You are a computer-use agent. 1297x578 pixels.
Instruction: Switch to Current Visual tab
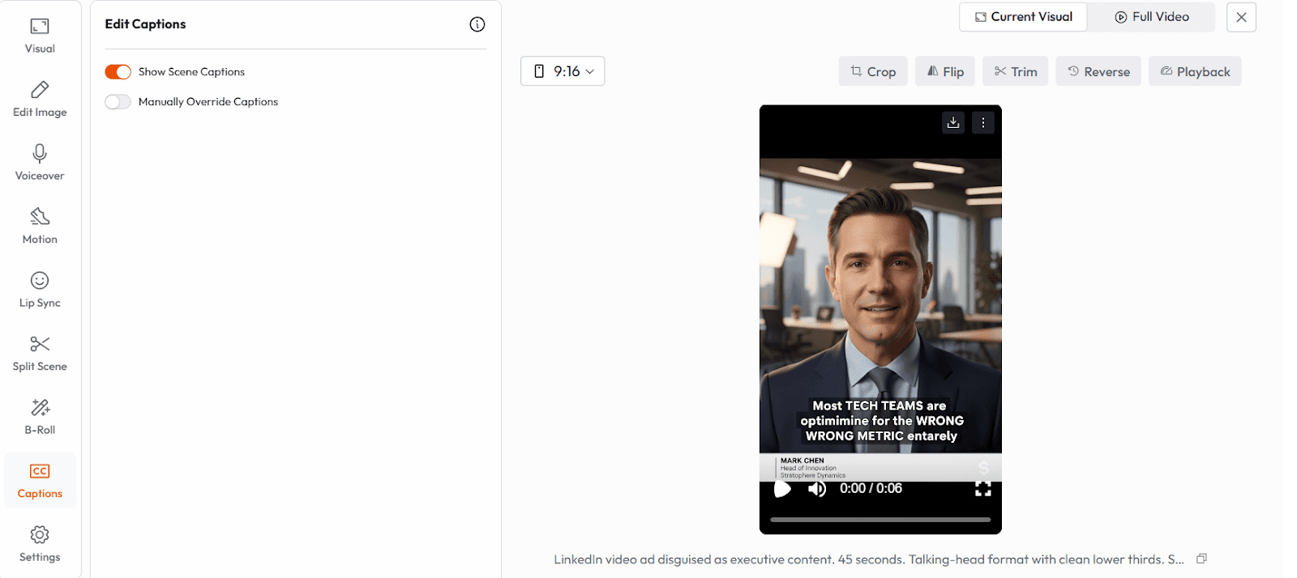(x=1023, y=17)
